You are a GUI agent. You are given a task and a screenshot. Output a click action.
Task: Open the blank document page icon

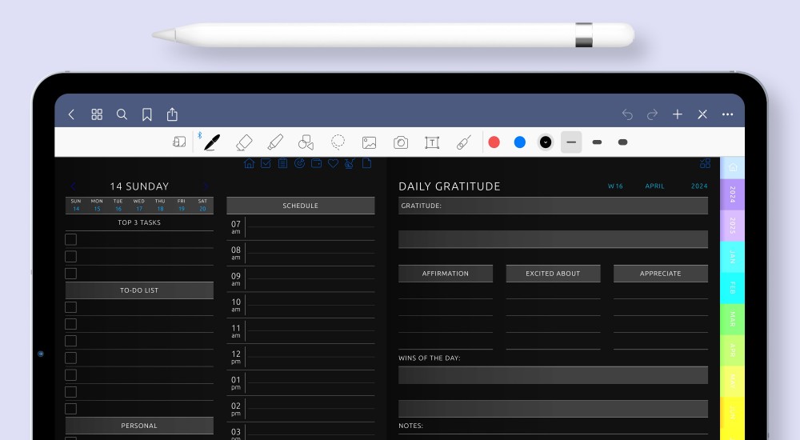pos(366,163)
